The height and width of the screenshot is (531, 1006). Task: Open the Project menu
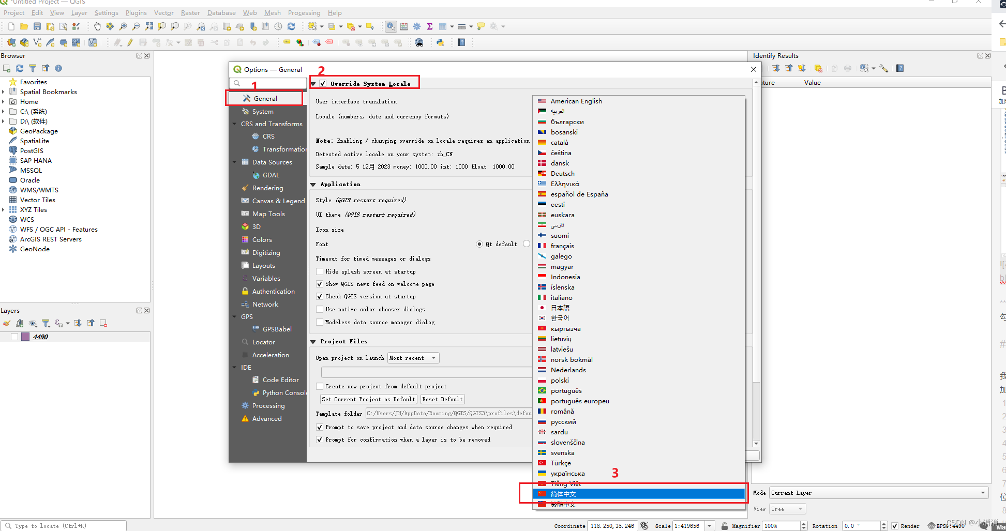[14, 12]
